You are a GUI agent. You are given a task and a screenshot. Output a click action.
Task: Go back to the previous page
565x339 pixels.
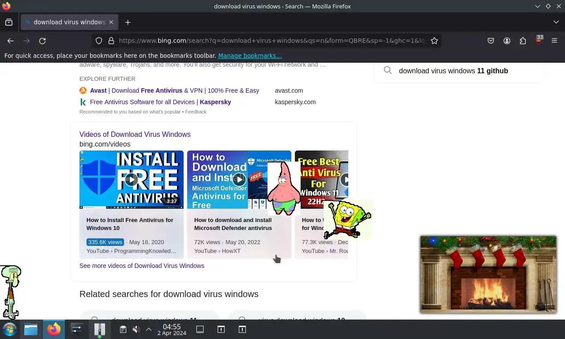point(11,41)
